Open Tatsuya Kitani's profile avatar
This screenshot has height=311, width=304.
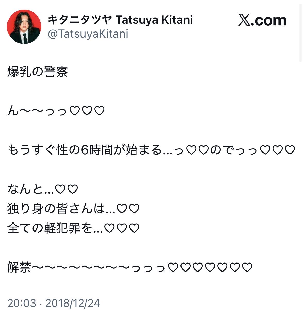pyautogui.click(x=24, y=27)
